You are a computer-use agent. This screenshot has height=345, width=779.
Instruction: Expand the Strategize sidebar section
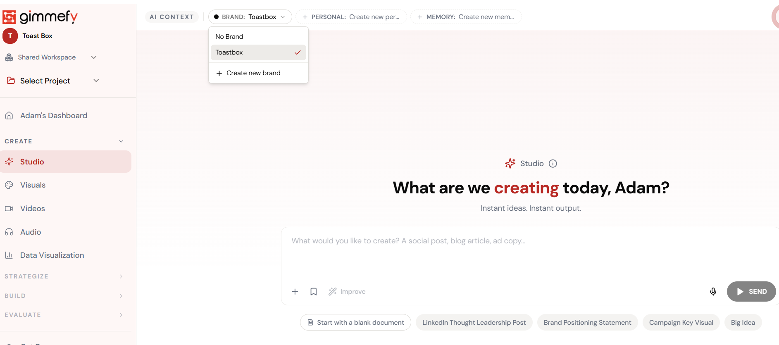64,276
